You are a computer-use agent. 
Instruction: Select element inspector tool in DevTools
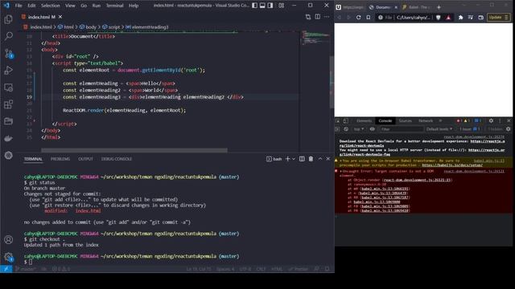[338, 121]
